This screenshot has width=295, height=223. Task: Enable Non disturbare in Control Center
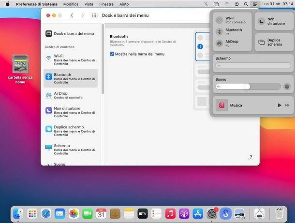(x=261, y=21)
